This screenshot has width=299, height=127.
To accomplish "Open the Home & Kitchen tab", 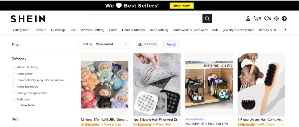I will [x=133, y=30].
